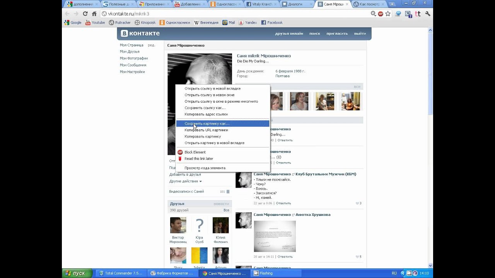Screen dimensions: 495x278
Task: Click the browser back arrow
Action: point(67,14)
